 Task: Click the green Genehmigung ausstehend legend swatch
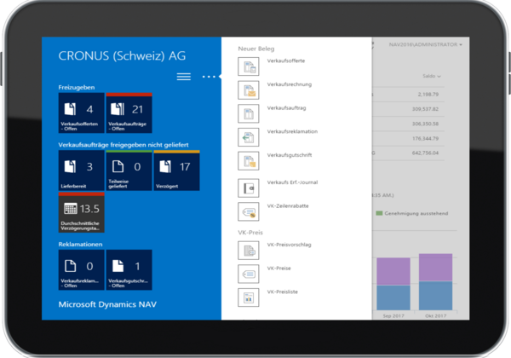(379, 213)
